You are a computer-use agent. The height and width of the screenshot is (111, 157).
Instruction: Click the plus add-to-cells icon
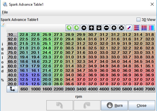pos(114,28)
